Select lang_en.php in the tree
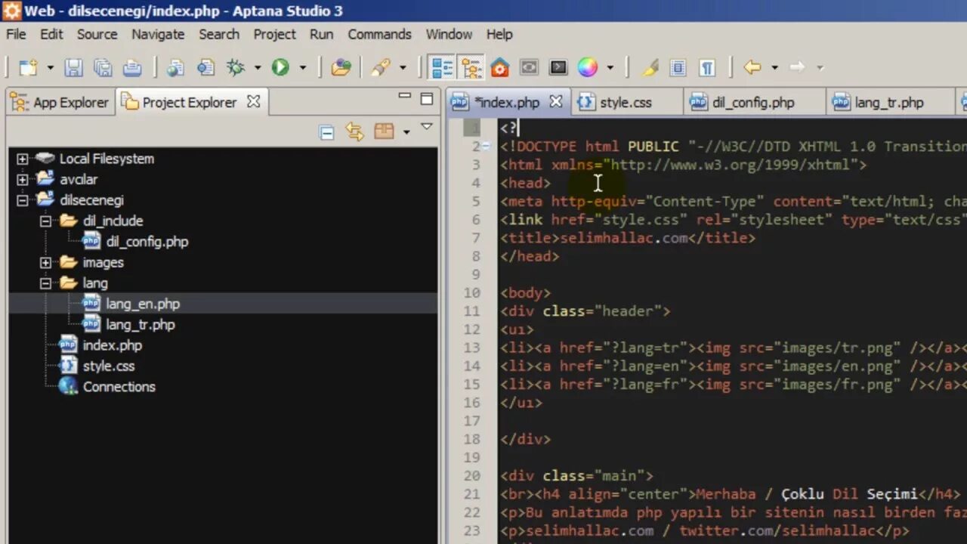 pos(143,304)
